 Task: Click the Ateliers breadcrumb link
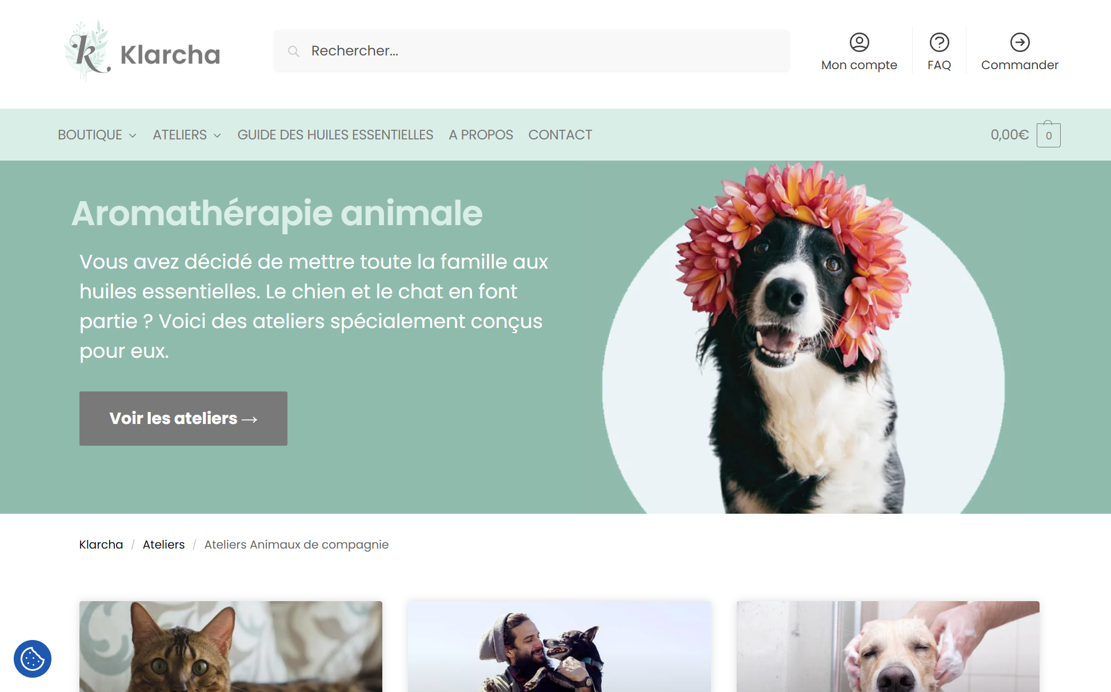click(163, 545)
